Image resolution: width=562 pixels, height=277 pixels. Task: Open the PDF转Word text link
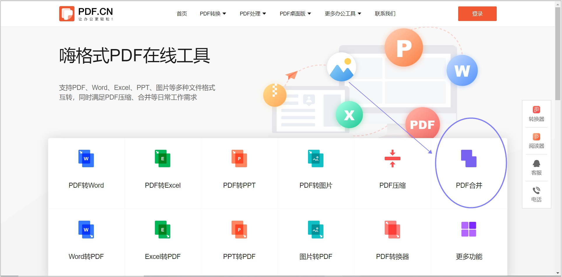(86, 185)
